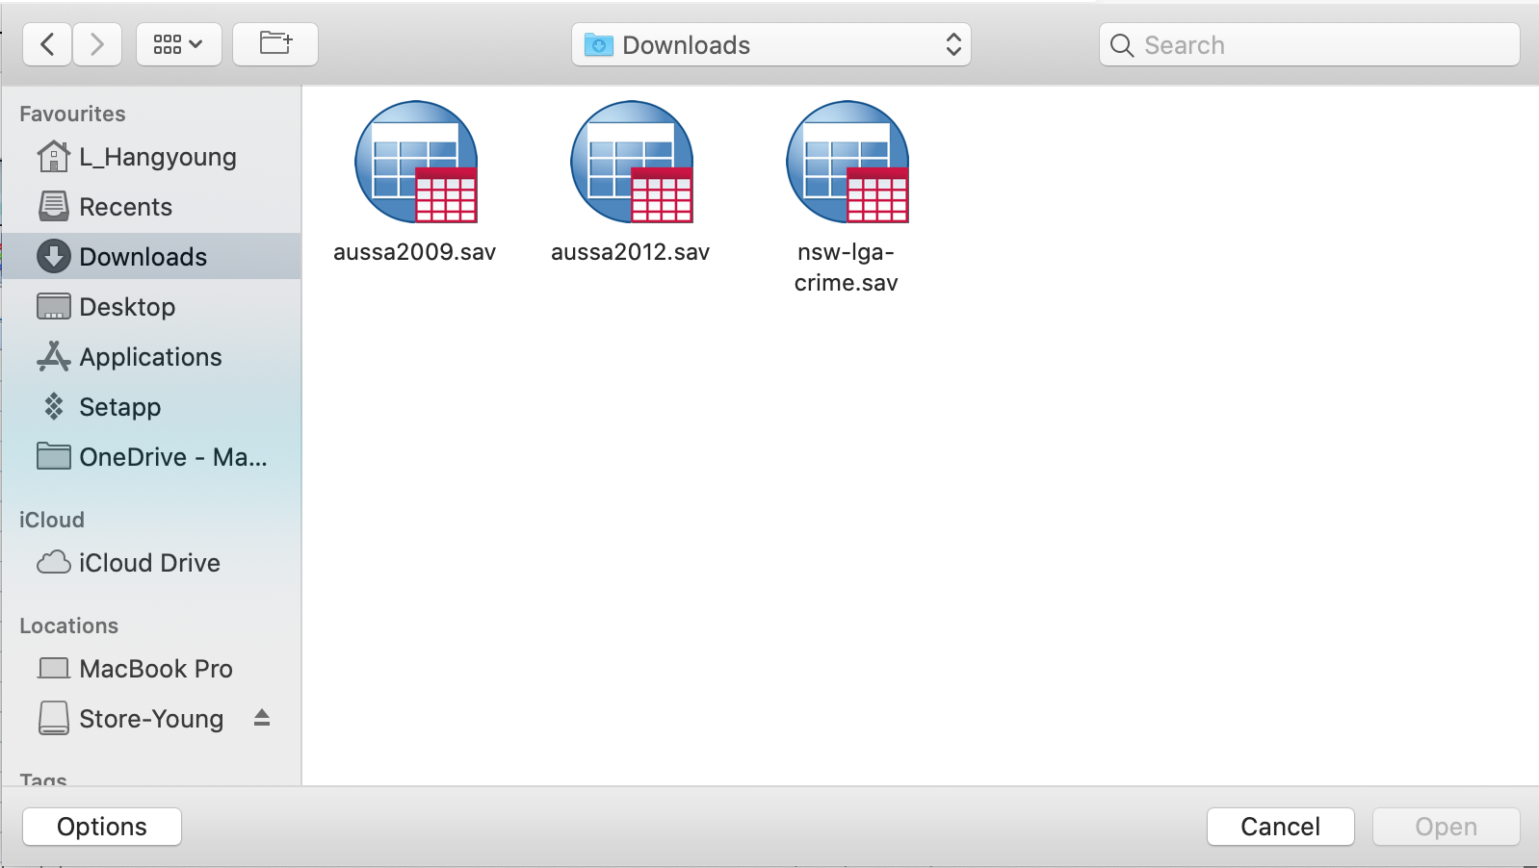Click the aussa2012.sav file name

point(631,252)
